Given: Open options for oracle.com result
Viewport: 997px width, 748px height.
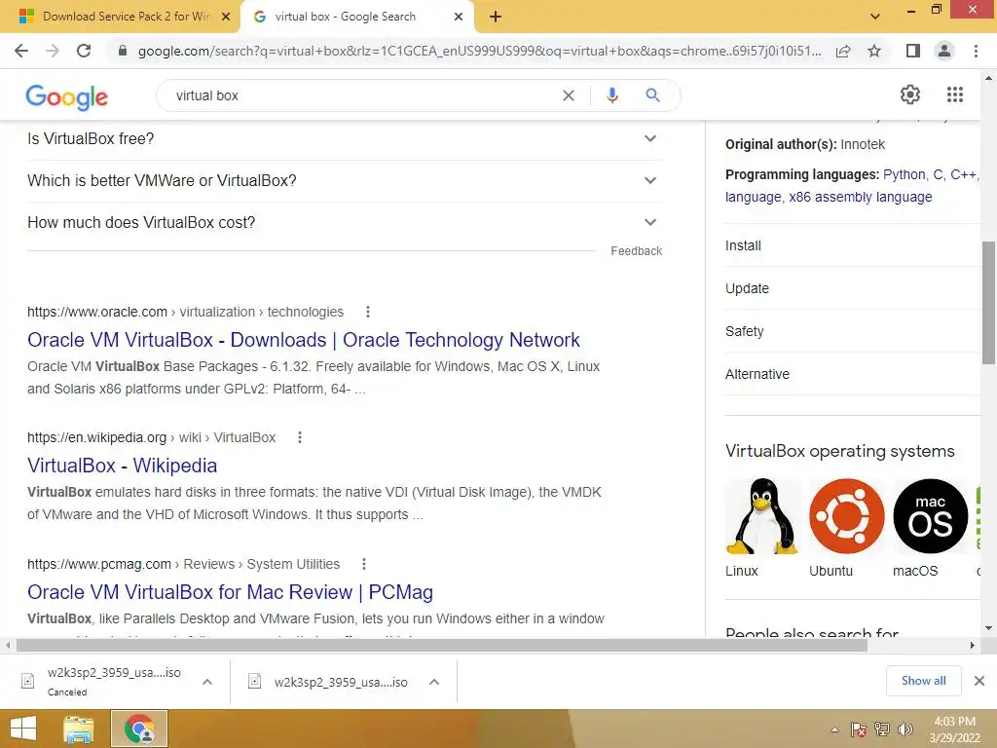Looking at the screenshot, I should coord(367,312).
